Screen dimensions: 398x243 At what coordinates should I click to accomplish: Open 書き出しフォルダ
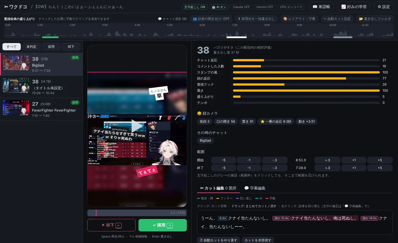(x=375, y=19)
